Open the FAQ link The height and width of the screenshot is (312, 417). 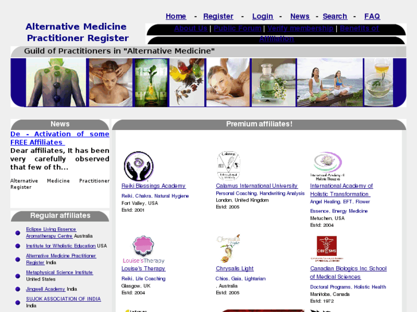coord(372,16)
